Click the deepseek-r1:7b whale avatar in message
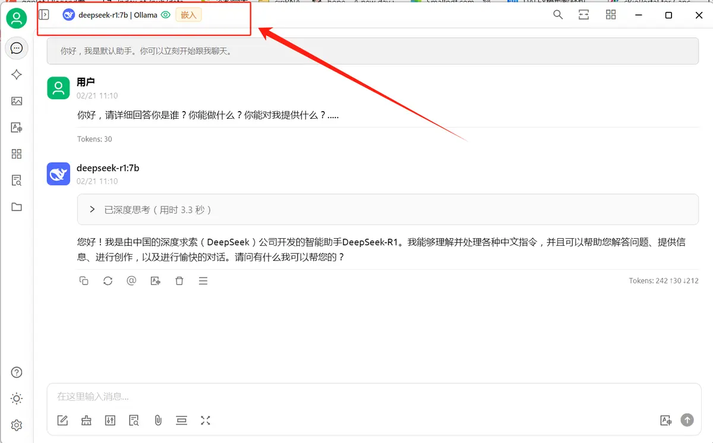Screen dimensions: 713x443 pyautogui.click(x=58, y=174)
